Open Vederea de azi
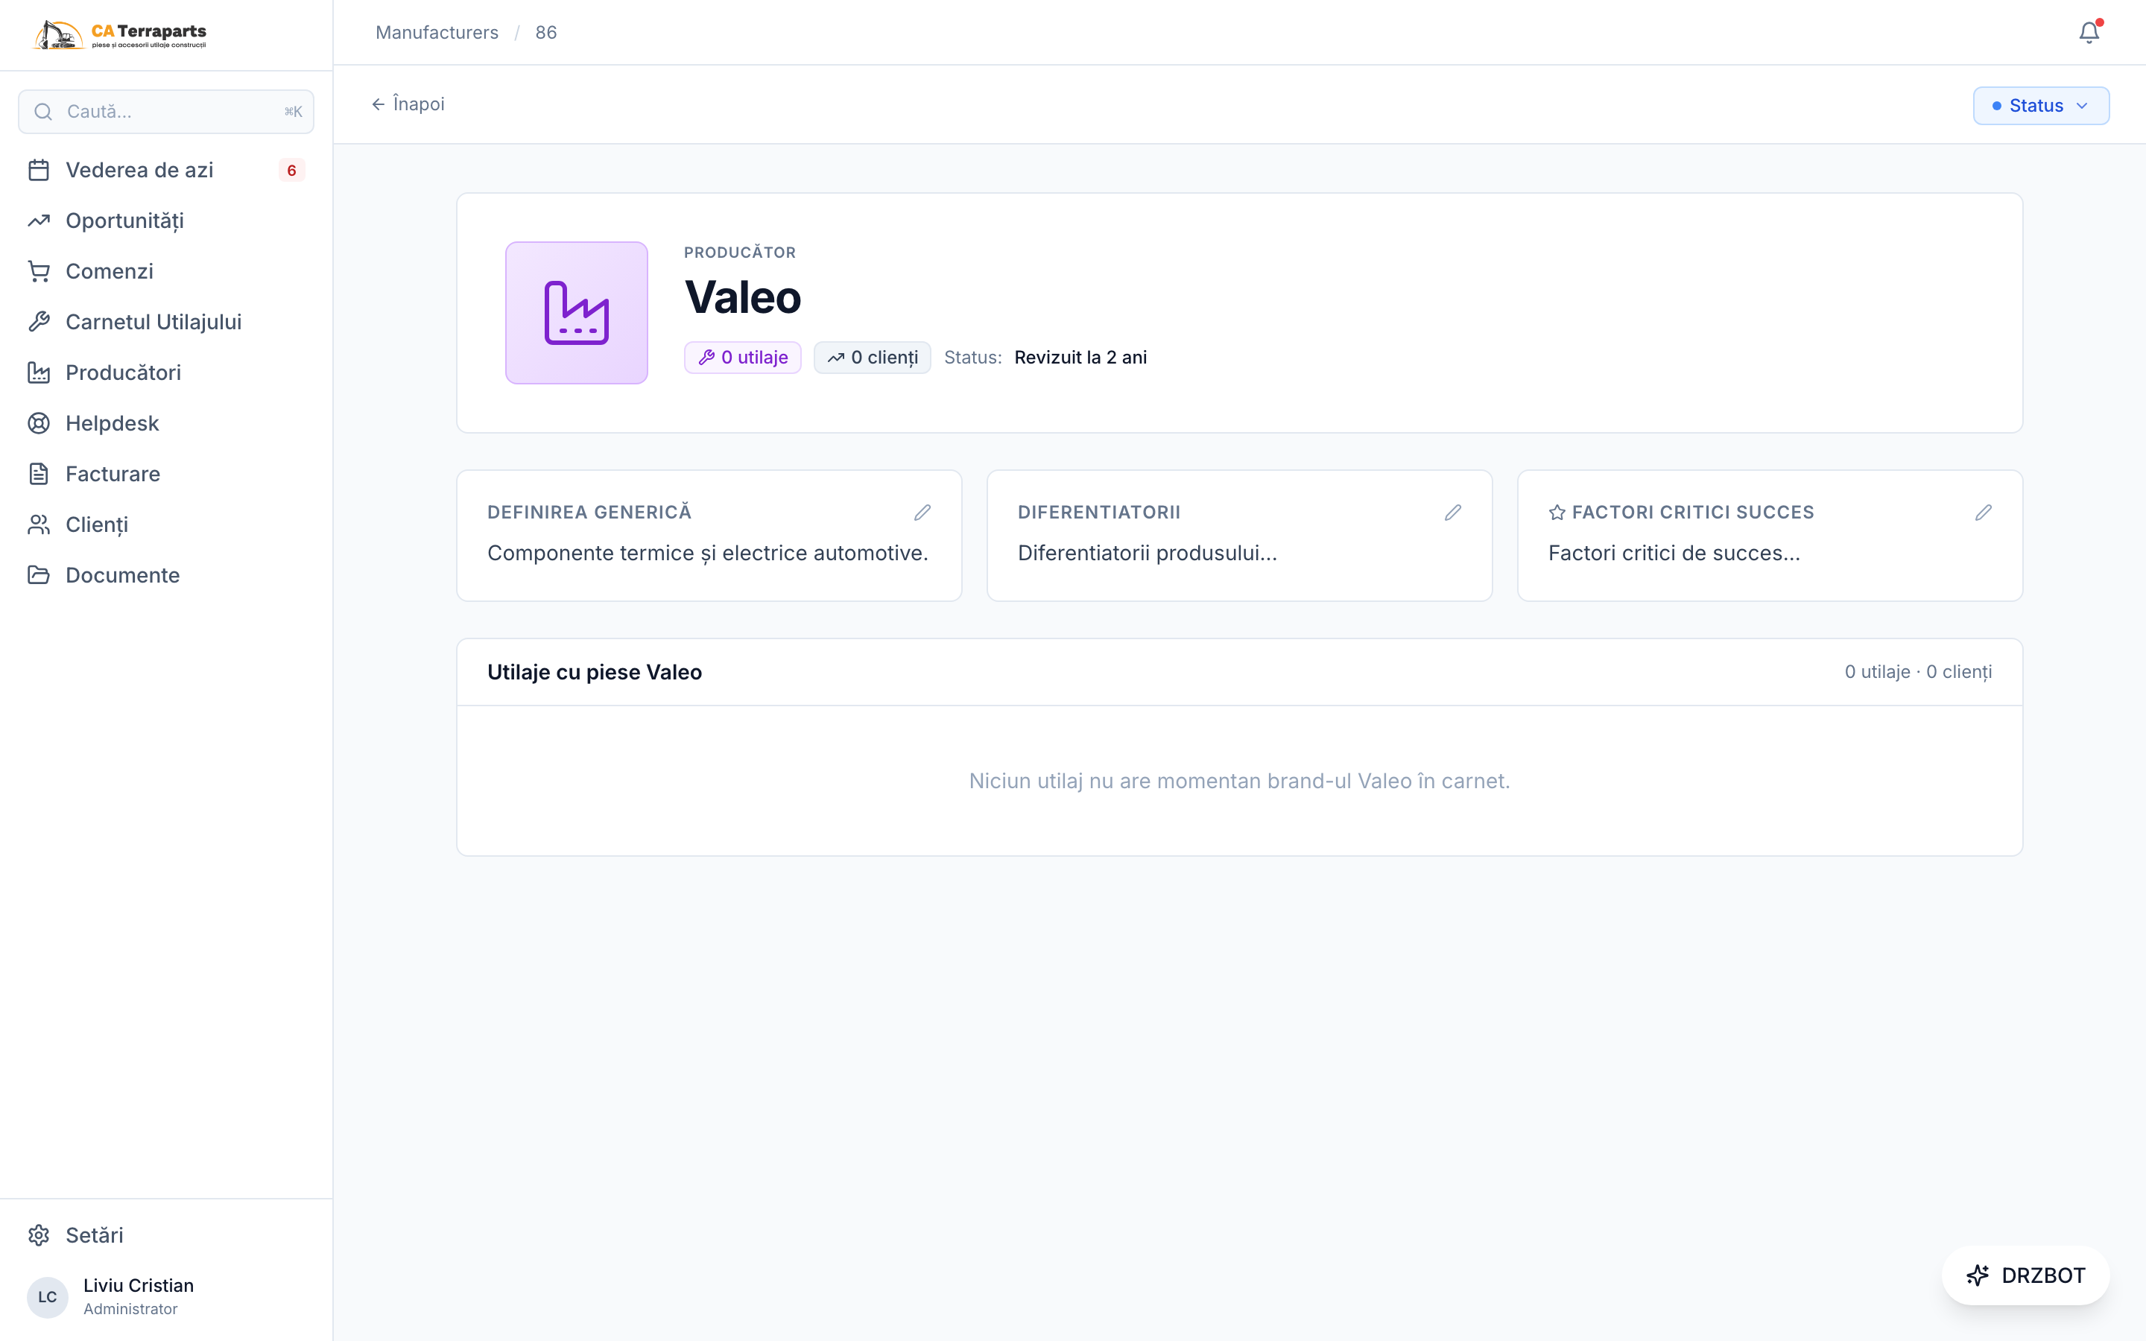 pos(166,171)
